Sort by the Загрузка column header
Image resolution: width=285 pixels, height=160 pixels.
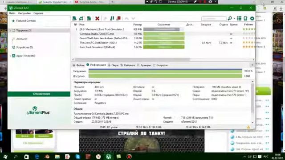coord(206,24)
